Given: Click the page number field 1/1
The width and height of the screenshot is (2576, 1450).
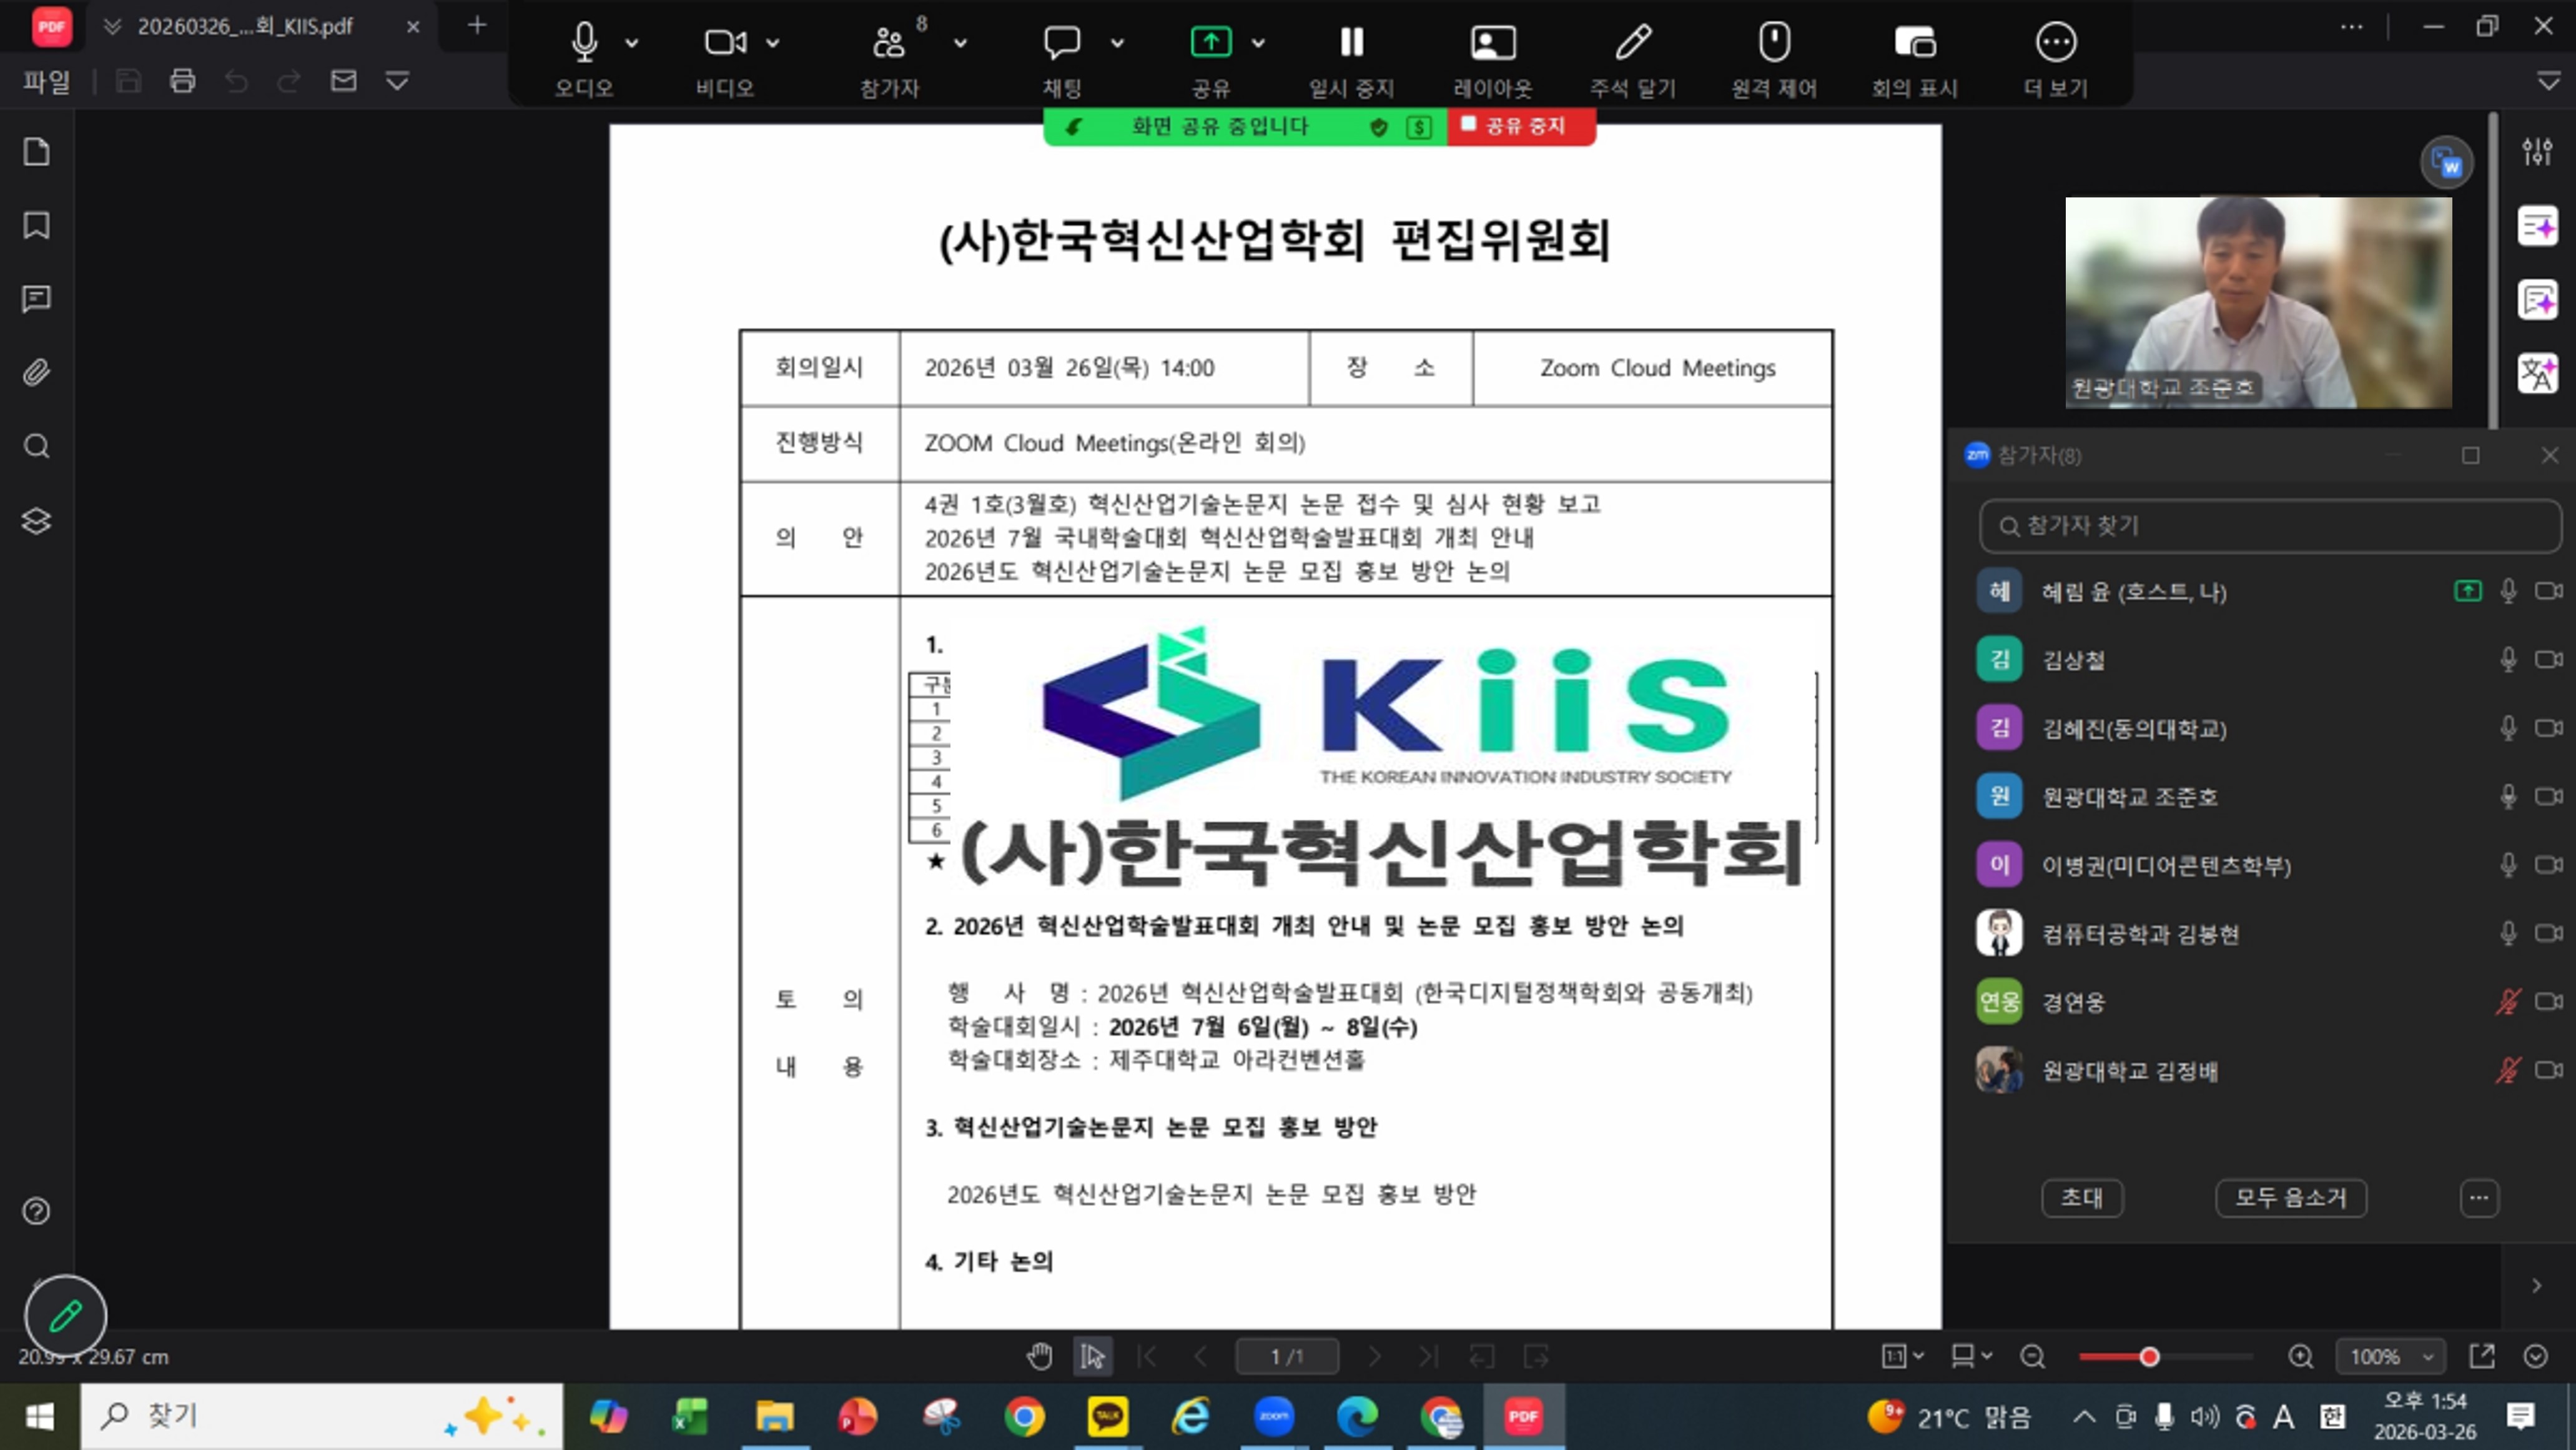Looking at the screenshot, I should click(1287, 1357).
